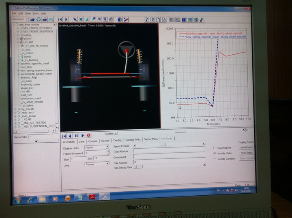Image resolution: width=292 pixels, height=218 pixels.
Task: Rewind animation to the first frame
Action: click(64, 136)
